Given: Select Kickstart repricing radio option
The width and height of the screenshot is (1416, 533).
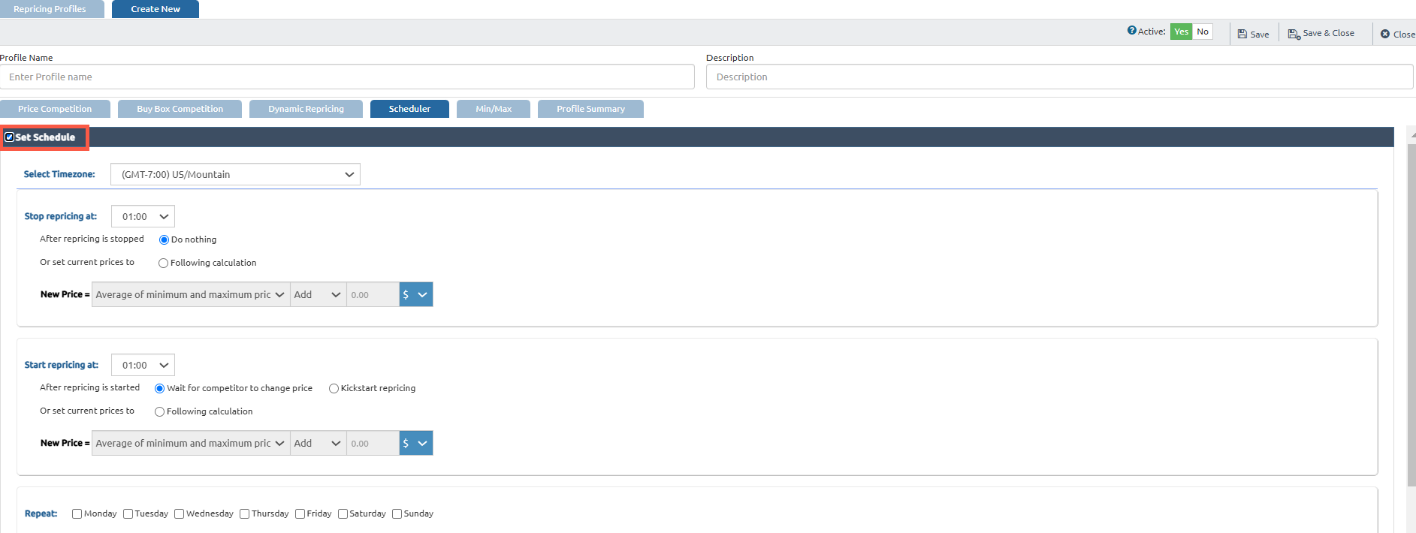Looking at the screenshot, I should [334, 389].
